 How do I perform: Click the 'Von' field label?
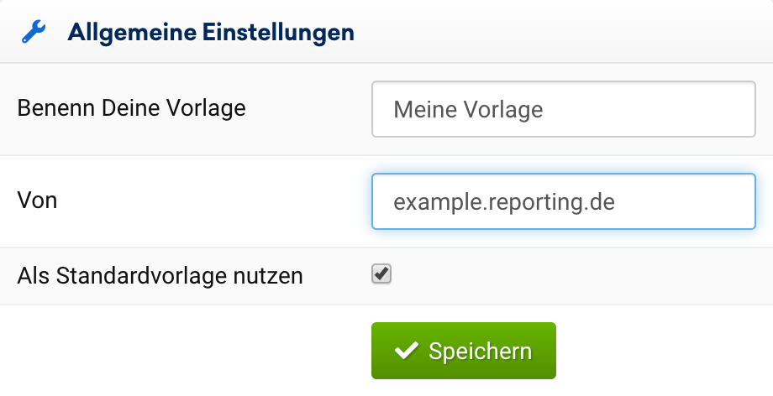[x=37, y=201]
